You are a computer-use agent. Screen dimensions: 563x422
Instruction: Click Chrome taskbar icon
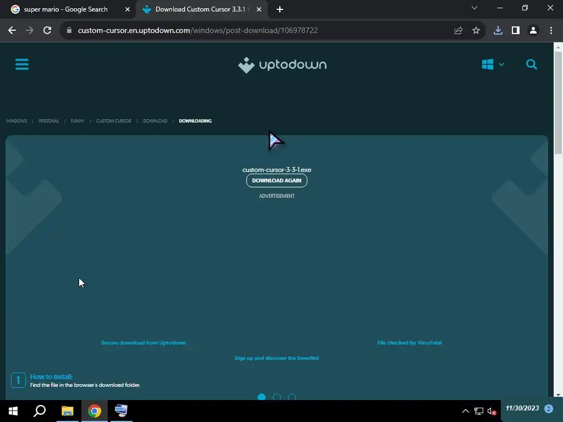click(x=95, y=411)
